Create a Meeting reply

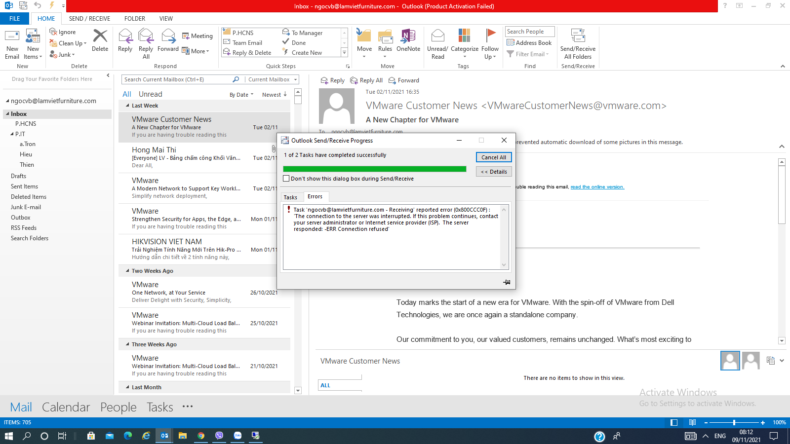[197, 36]
